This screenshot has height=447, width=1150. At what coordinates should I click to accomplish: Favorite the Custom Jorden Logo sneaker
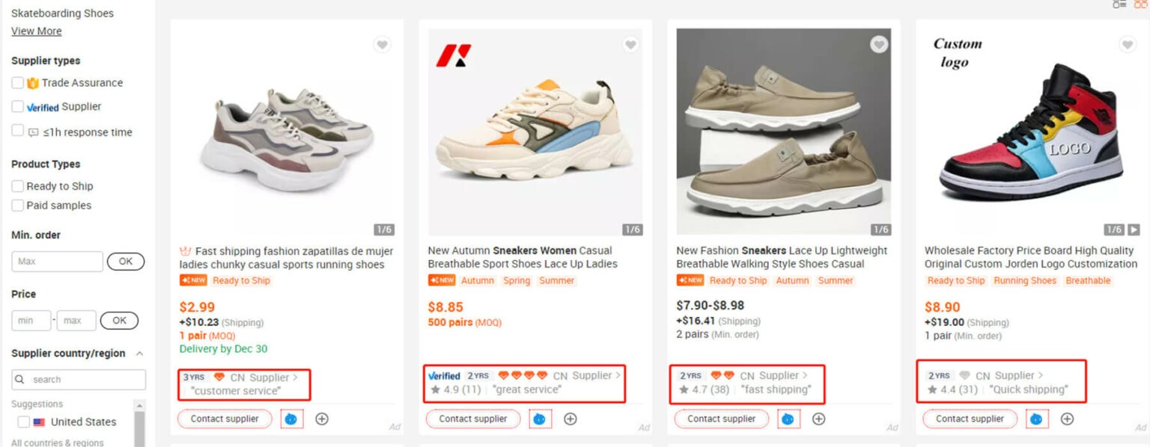(1128, 45)
